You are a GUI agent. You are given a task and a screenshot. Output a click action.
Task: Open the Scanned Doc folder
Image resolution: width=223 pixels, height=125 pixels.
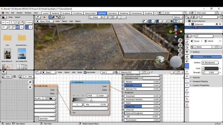[x=22, y=38]
